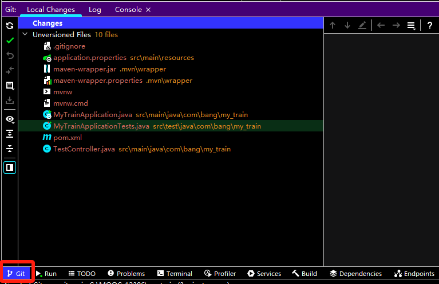
Task: Select the MyTrainApplicationTests.java row
Action: [171, 126]
